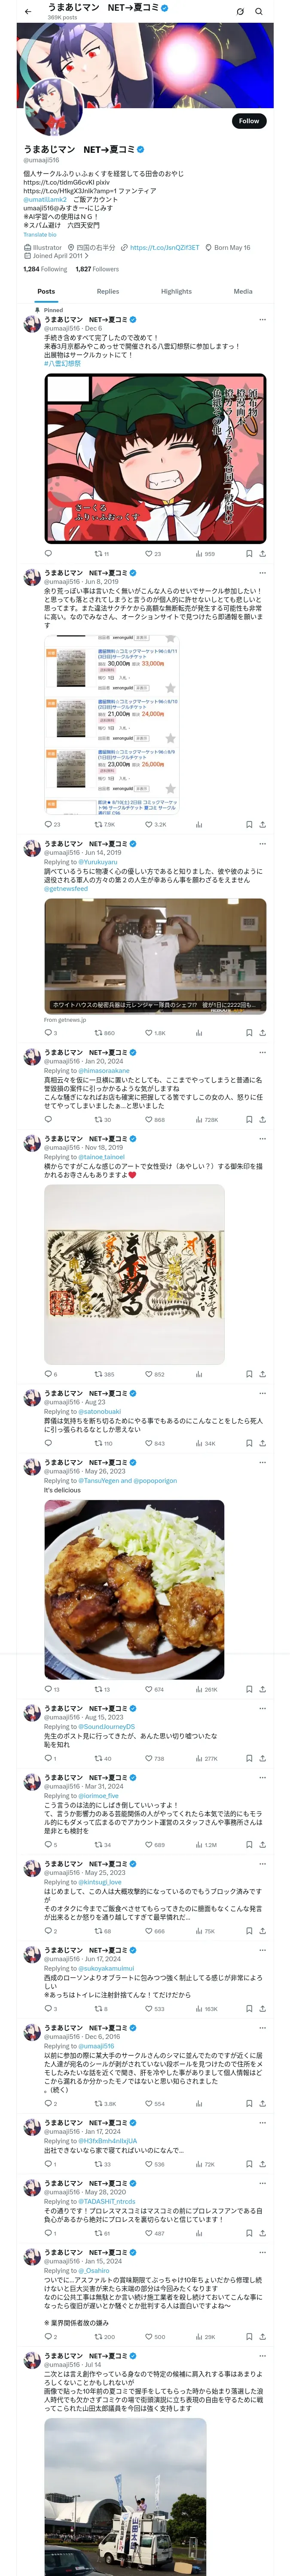Viewport: 290px width, 2576px height.
Task: Go back using the header arrow
Action: 27,11
